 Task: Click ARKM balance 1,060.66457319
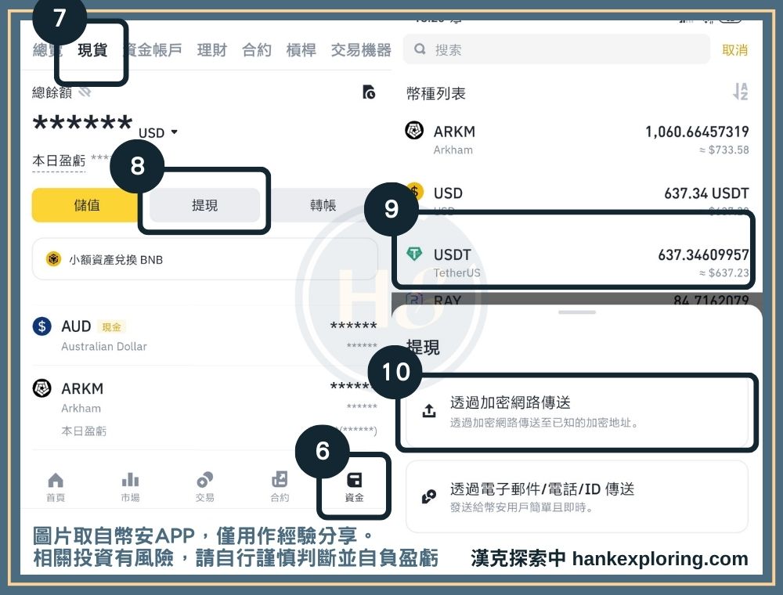click(697, 132)
